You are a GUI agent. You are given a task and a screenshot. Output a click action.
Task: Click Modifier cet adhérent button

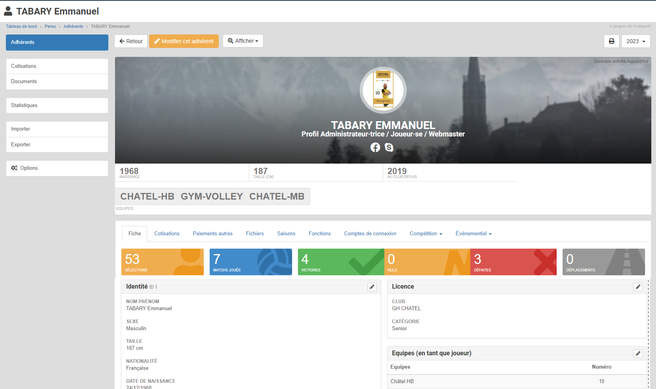[x=184, y=41]
